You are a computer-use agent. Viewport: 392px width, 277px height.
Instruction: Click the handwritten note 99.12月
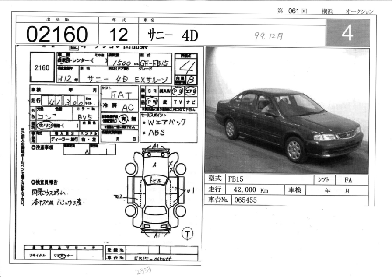pos(269,36)
